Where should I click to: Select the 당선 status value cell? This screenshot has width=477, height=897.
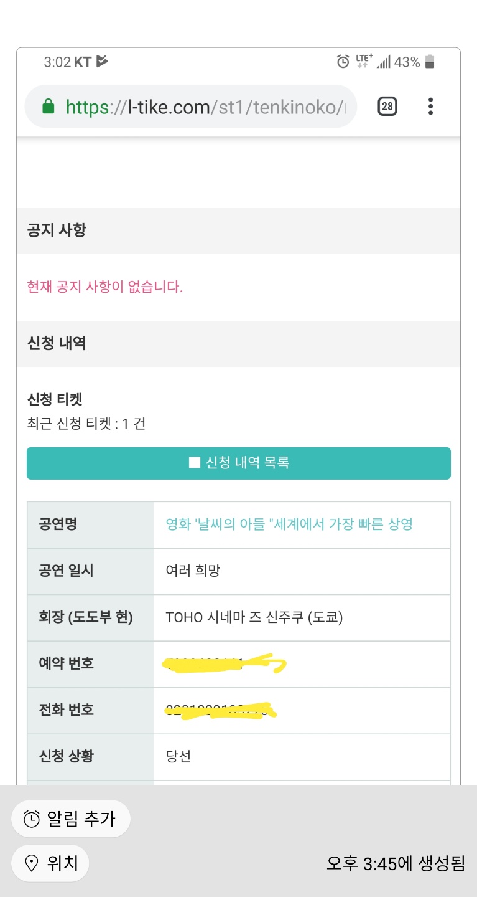click(x=301, y=756)
